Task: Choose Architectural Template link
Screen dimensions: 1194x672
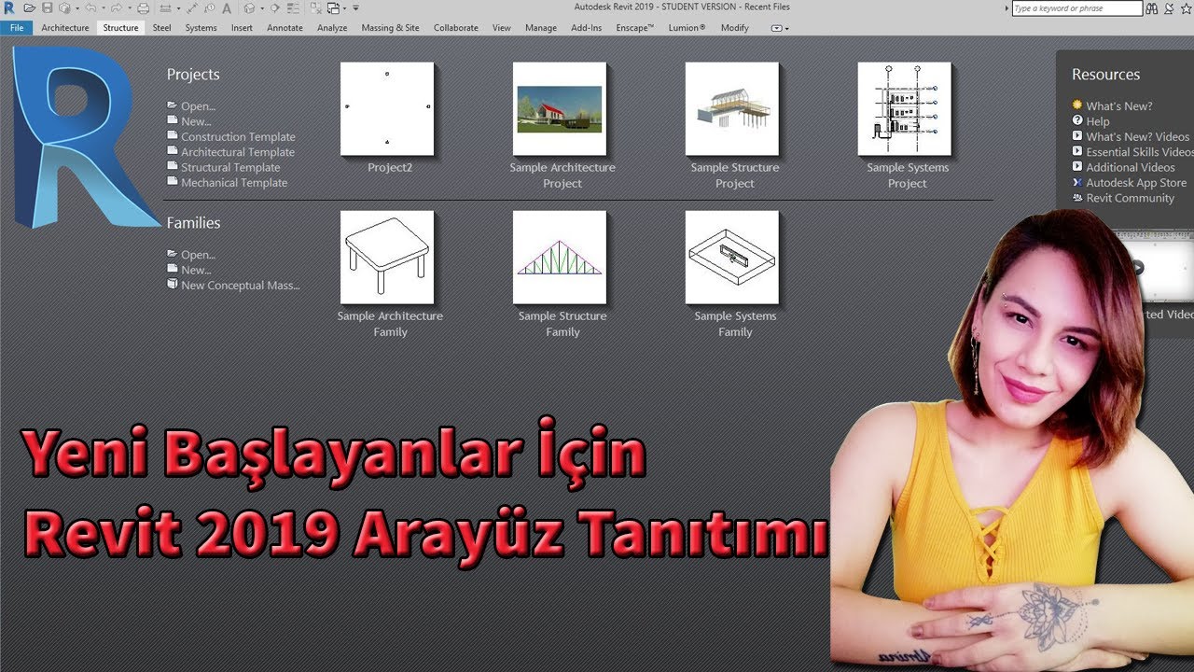Action: pyautogui.click(x=238, y=152)
